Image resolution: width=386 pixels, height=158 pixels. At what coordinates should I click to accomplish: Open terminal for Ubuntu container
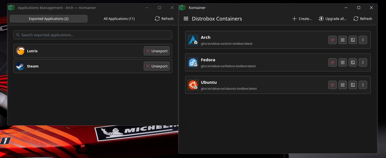coord(353,85)
